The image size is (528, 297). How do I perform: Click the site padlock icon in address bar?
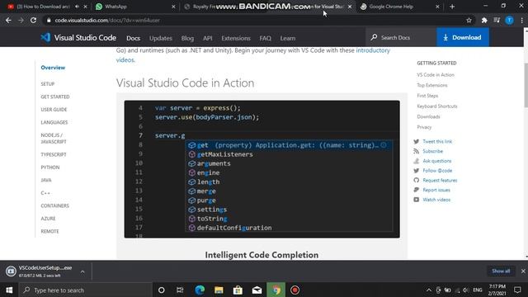[x=49, y=20]
